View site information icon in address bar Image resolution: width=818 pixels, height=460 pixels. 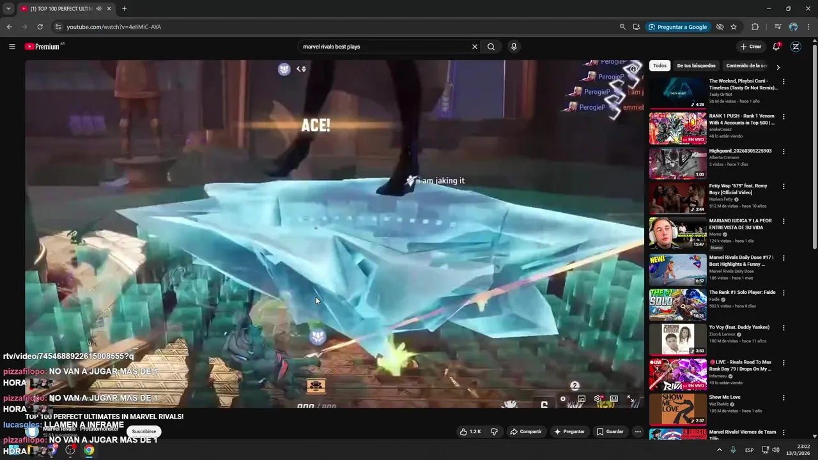pyautogui.click(x=58, y=27)
